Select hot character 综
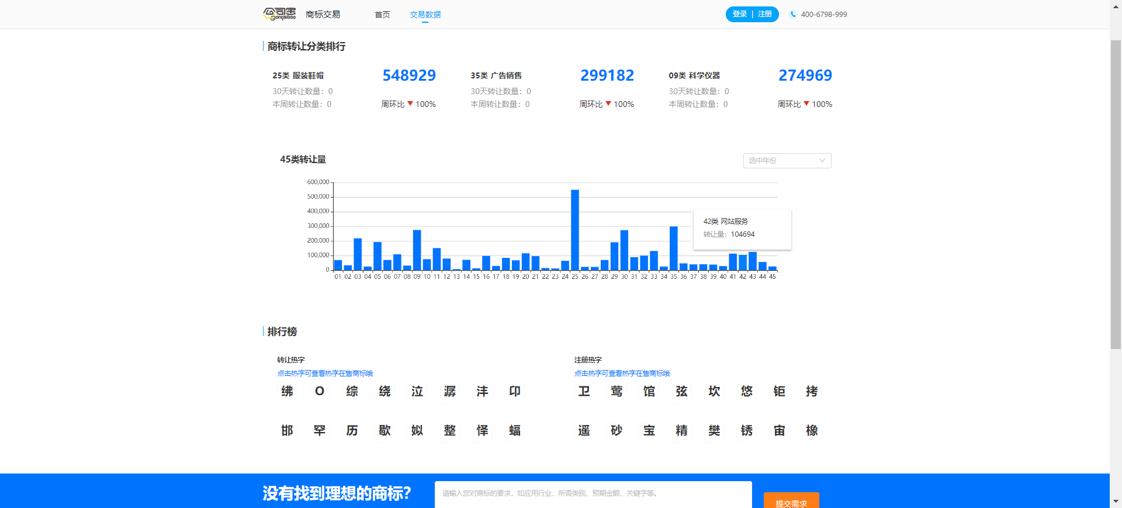This screenshot has height=508, width=1122. (352, 391)
